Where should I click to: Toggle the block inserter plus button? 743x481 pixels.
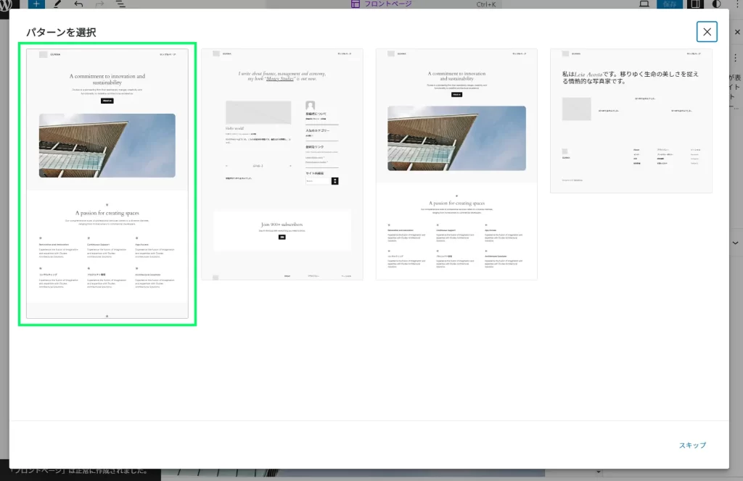point(33,4)
